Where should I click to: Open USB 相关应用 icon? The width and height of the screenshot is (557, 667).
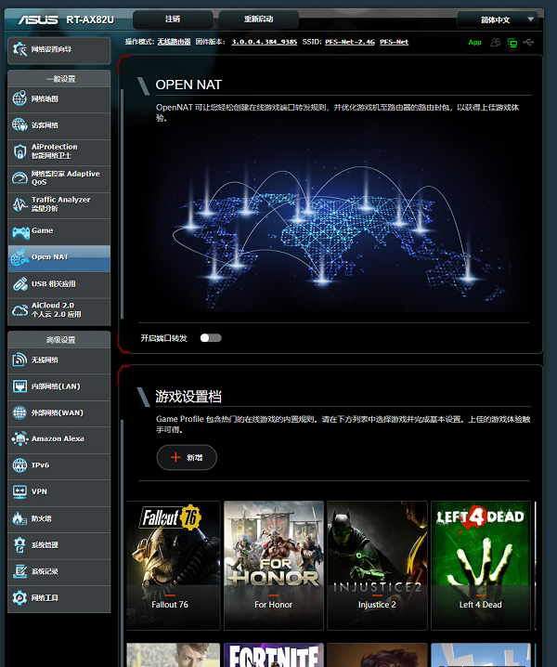click(x=19, y=283)
